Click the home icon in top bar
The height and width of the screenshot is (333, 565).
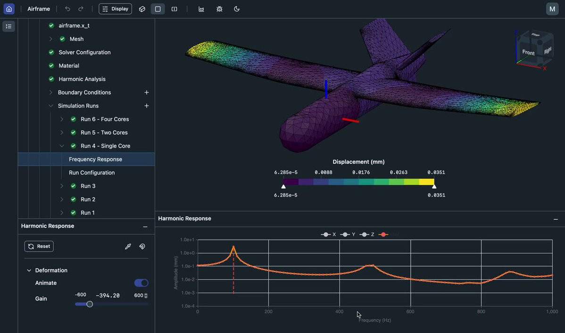(x=9, y=9)
